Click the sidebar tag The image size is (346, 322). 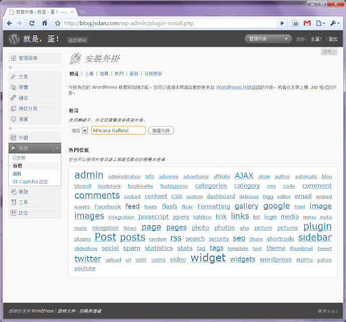(x=315, y=237)
